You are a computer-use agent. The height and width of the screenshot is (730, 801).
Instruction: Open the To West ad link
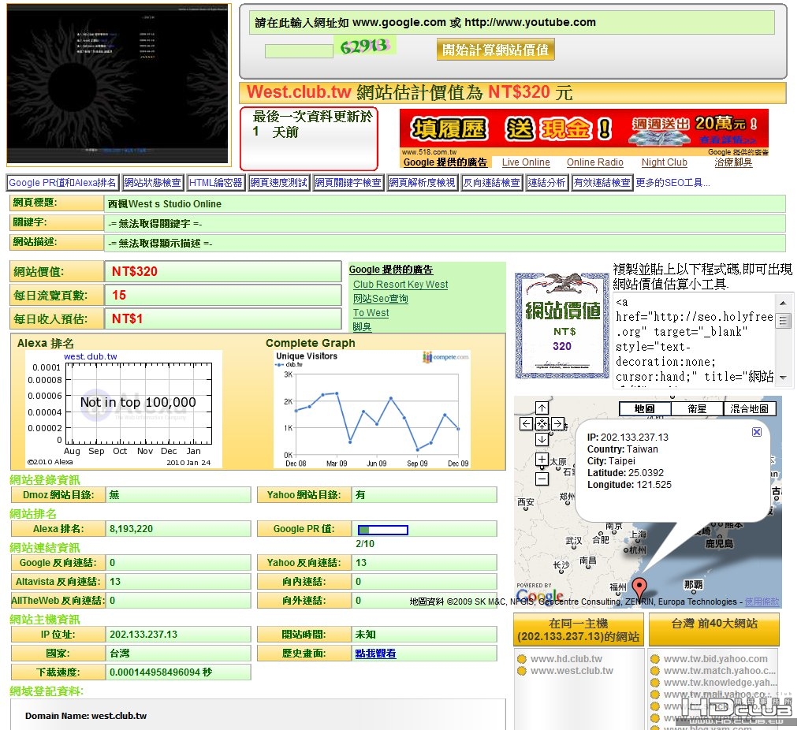[371, 313]
